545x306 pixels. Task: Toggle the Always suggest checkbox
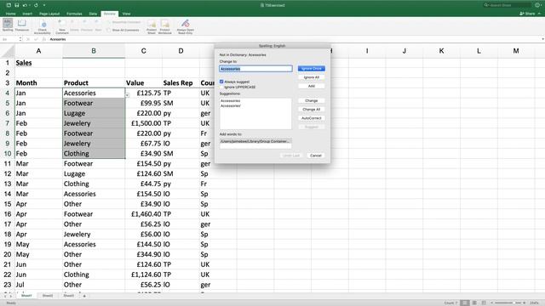tap(221, 82)
